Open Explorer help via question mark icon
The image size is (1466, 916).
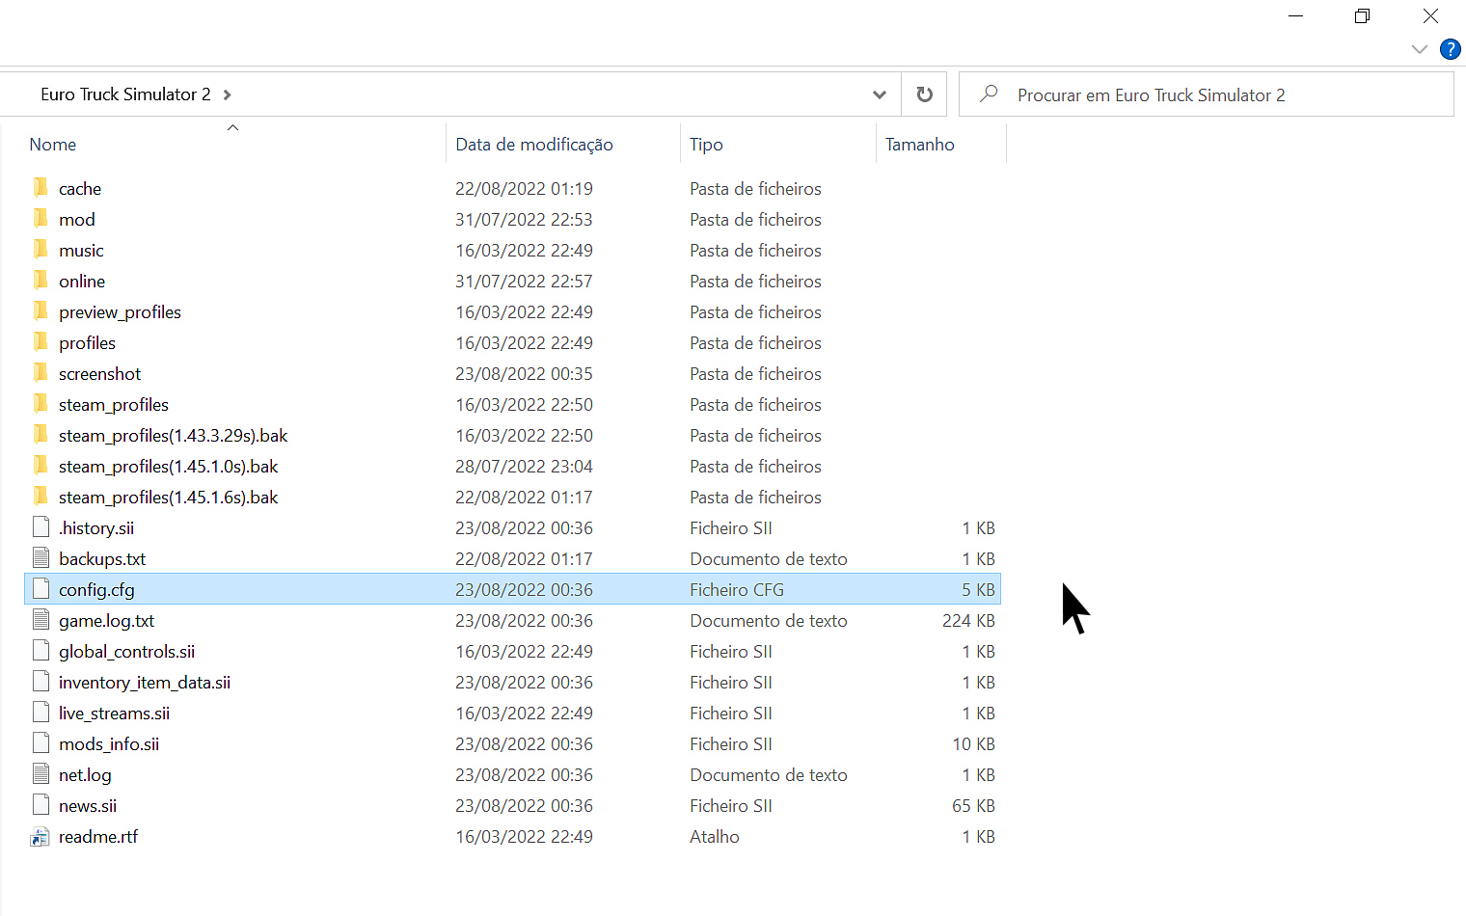point(1450,49)
